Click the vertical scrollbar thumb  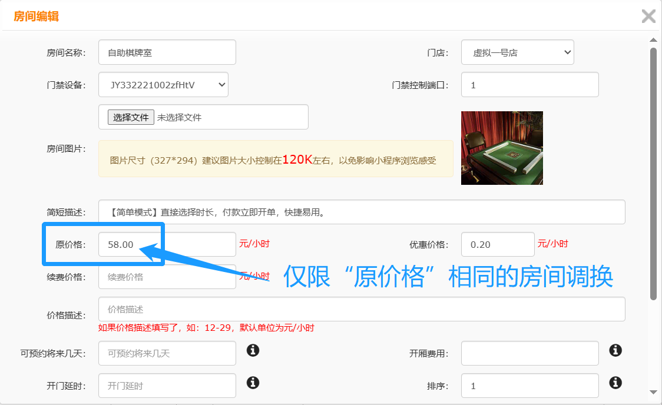pyautogui.click(x=653, y=174)
